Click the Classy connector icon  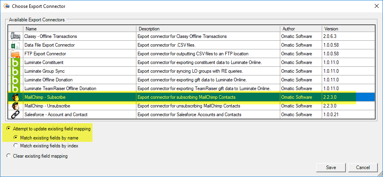[x=15, y=36]
